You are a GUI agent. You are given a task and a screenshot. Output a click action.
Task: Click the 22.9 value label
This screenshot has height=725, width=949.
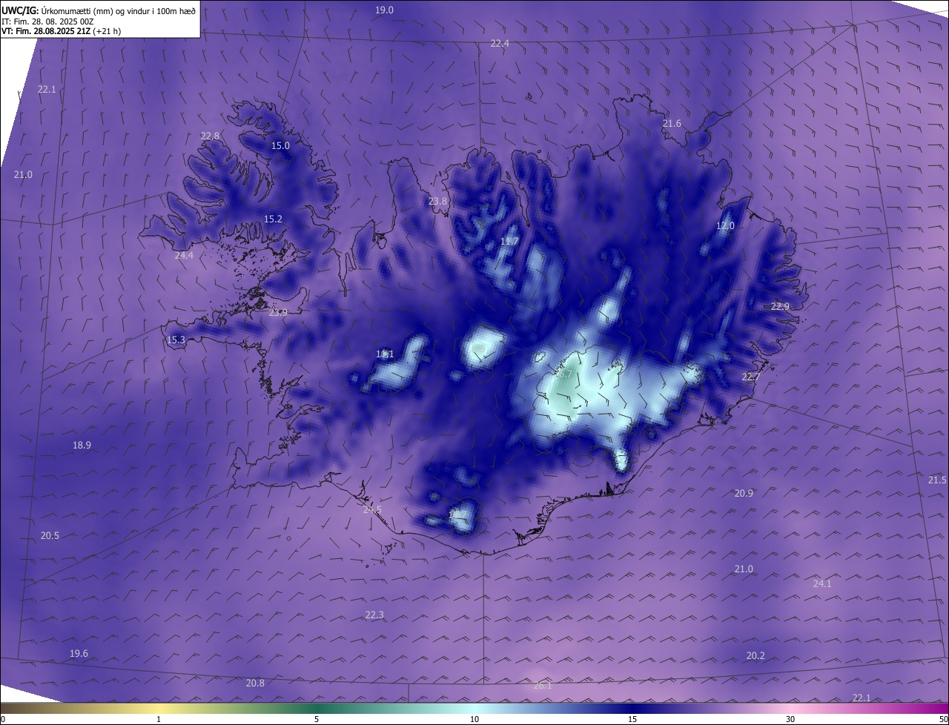click(780, 306)
